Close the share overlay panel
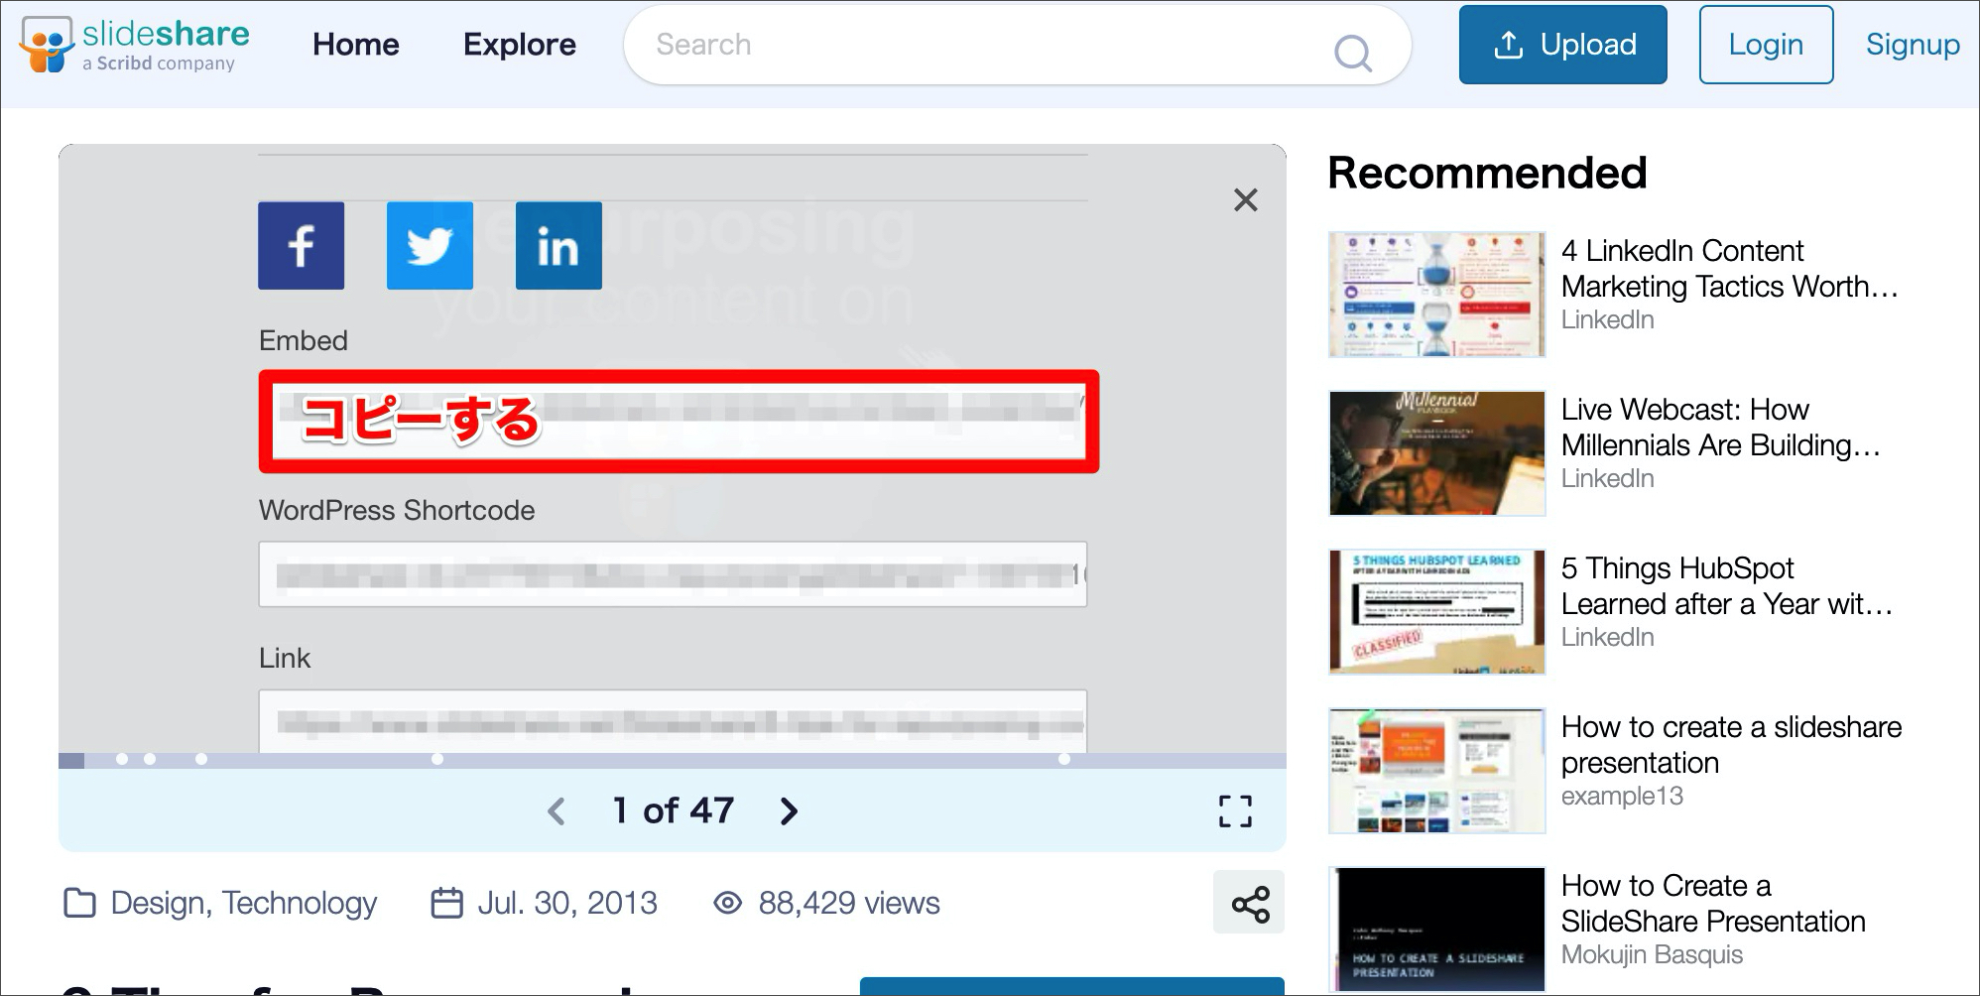The image size is (1980, 996). 1245,200
